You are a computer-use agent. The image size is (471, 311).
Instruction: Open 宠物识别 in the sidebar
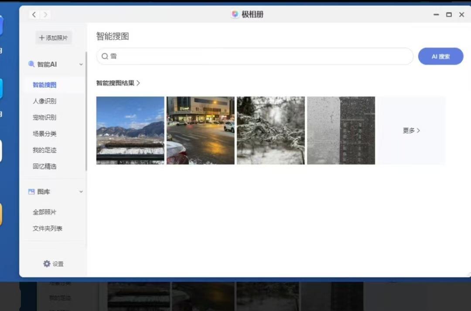(44, 117)
